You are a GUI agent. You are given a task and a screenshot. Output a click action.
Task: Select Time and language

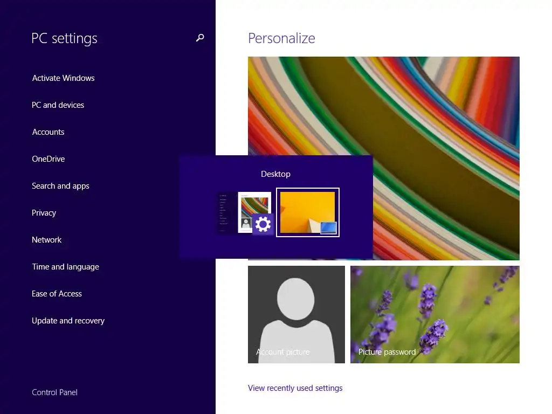point(65,267)
